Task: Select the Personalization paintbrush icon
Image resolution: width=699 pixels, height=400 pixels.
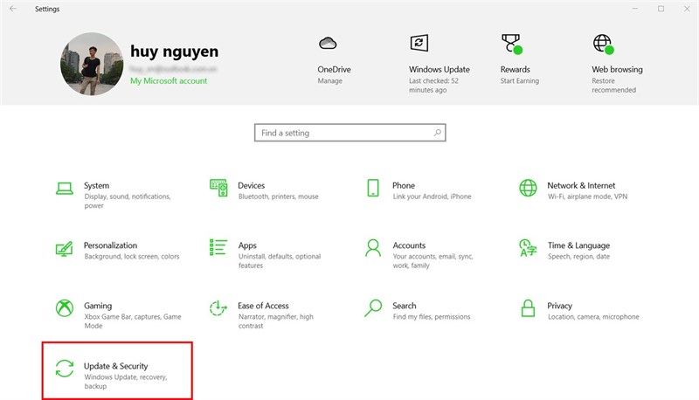Action: (x=64, y=248)
